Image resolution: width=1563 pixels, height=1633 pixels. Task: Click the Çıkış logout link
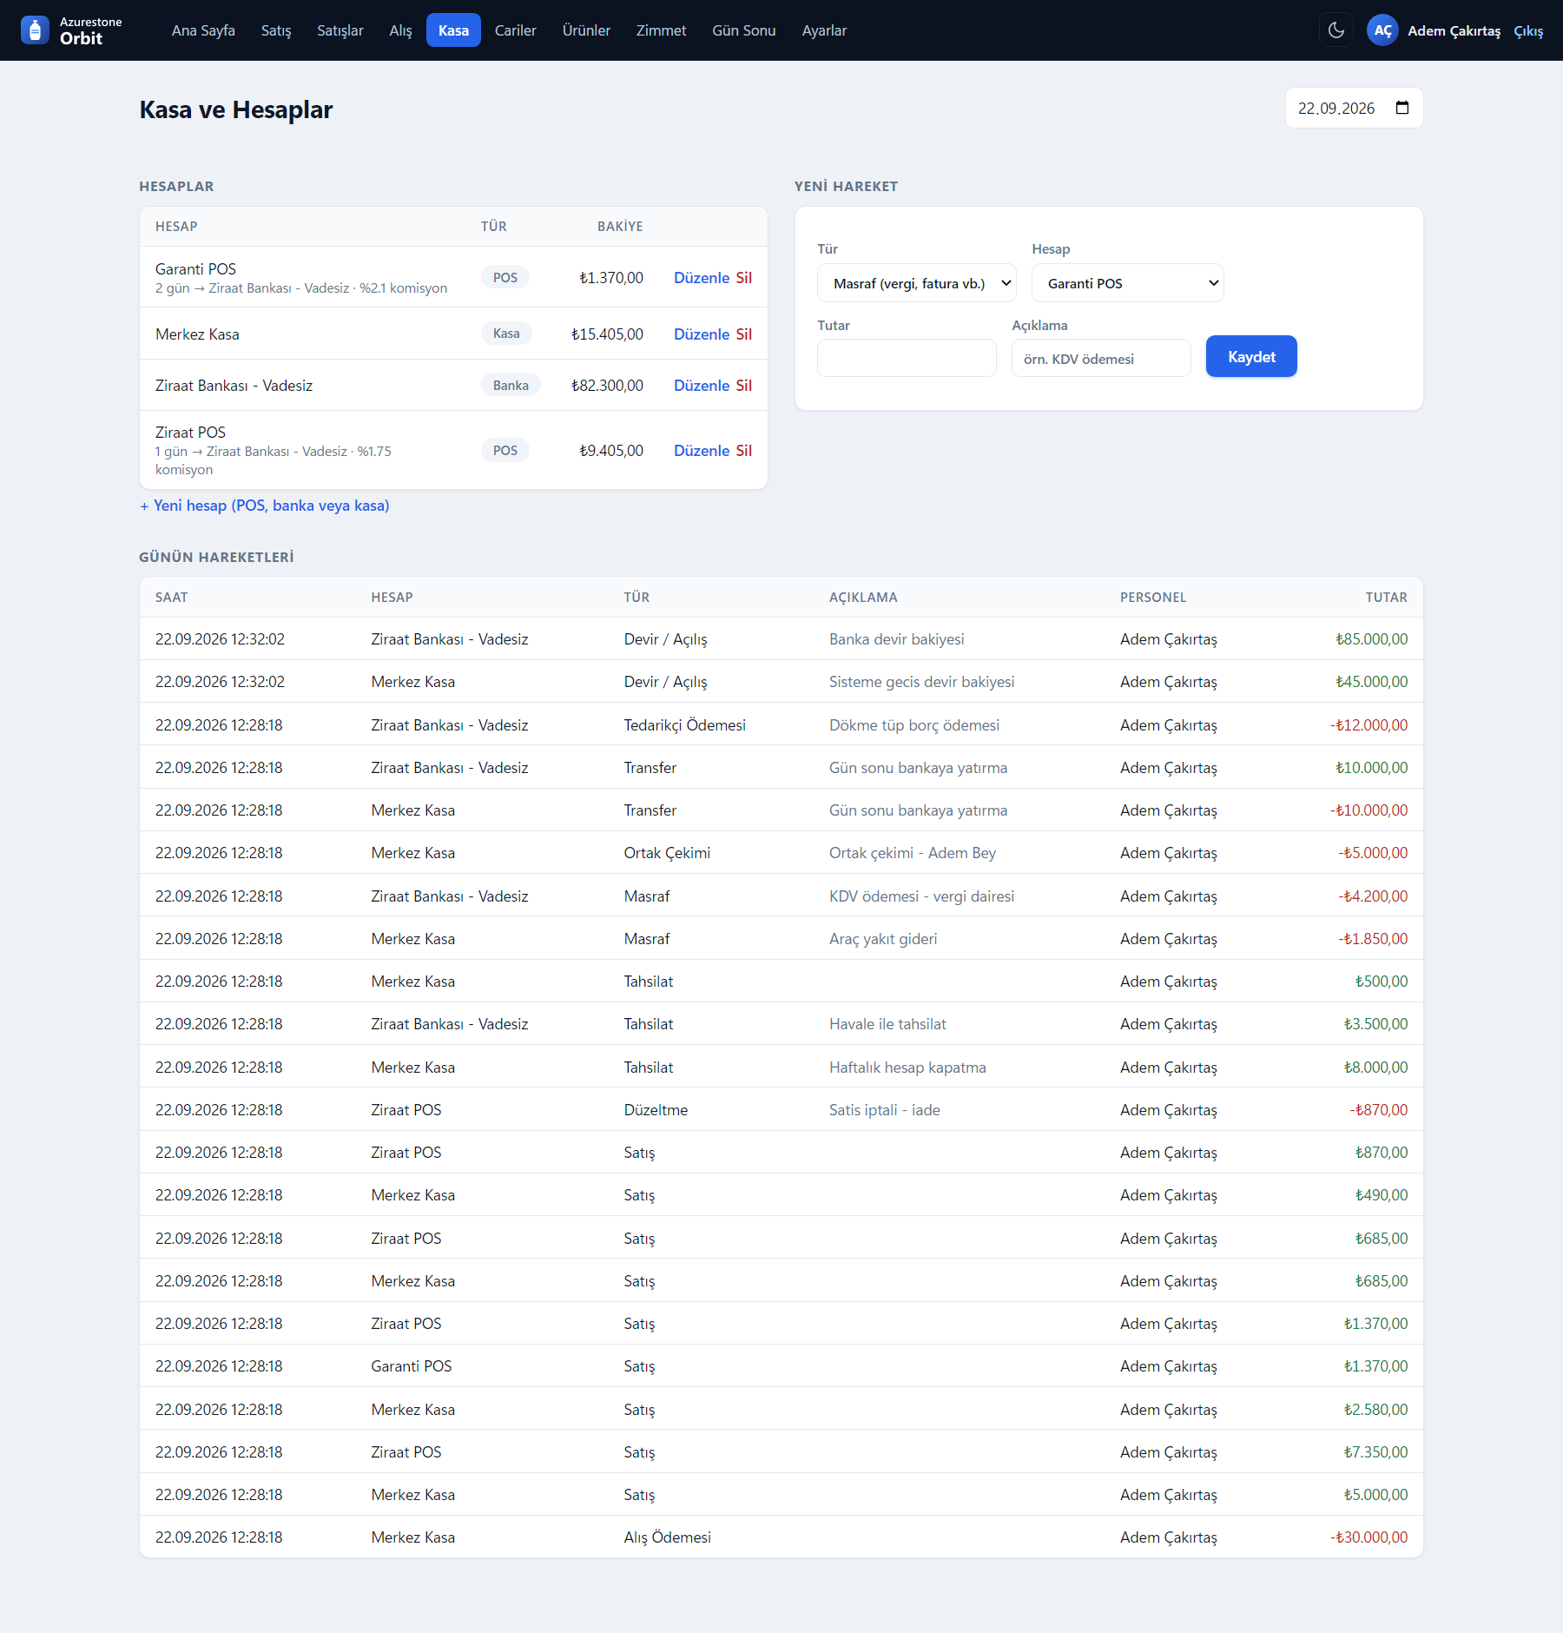(1528, 31)
